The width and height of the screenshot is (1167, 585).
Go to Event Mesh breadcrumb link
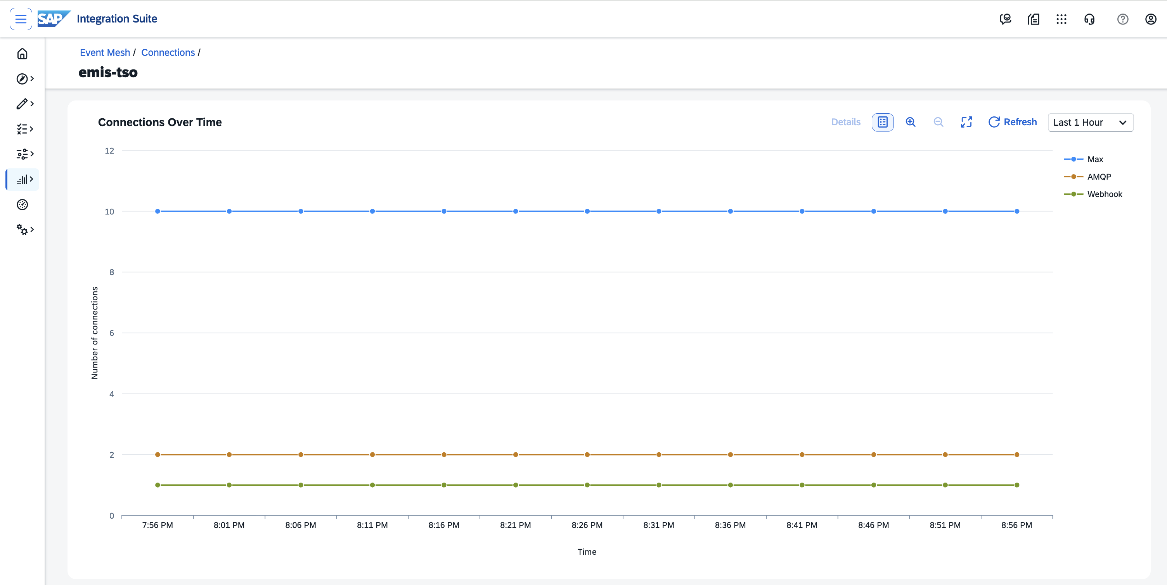pos(105,52)
